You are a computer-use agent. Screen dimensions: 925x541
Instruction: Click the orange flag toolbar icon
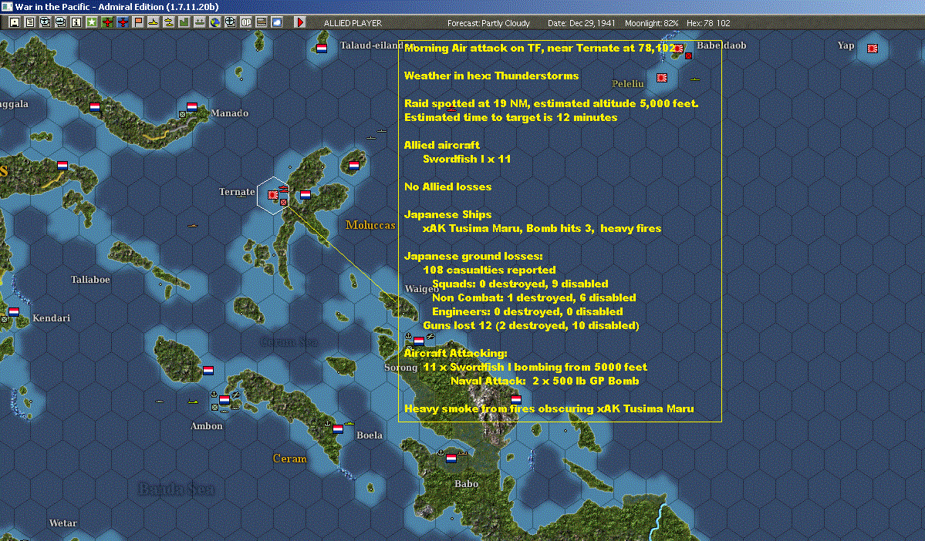pyautogui.click(x=137, y=22)
